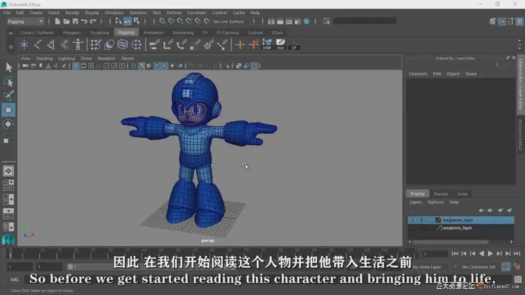Image resolution: width=525 pixels, height=295 pixels.
Task: Switch to the Animation shelf tab
Action: point(154,33)
